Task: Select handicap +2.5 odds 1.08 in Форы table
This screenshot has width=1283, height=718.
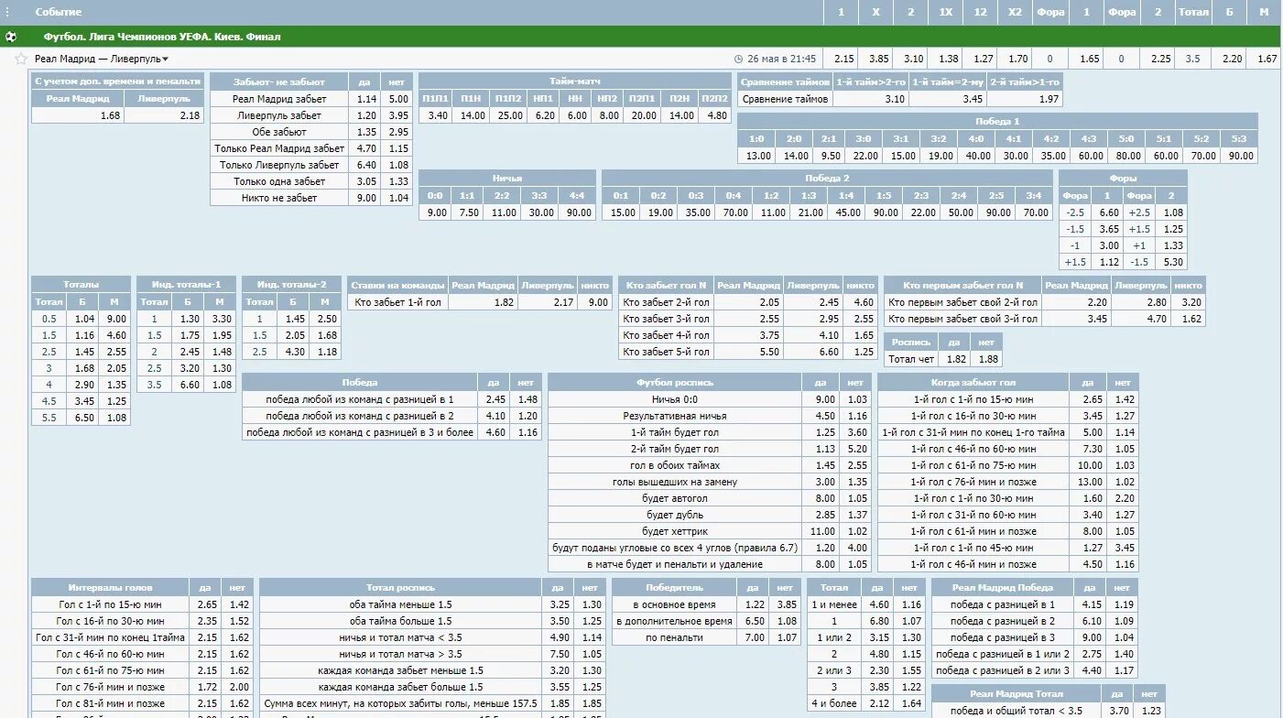Action: pyautogui.click(x=1173, y=212)
